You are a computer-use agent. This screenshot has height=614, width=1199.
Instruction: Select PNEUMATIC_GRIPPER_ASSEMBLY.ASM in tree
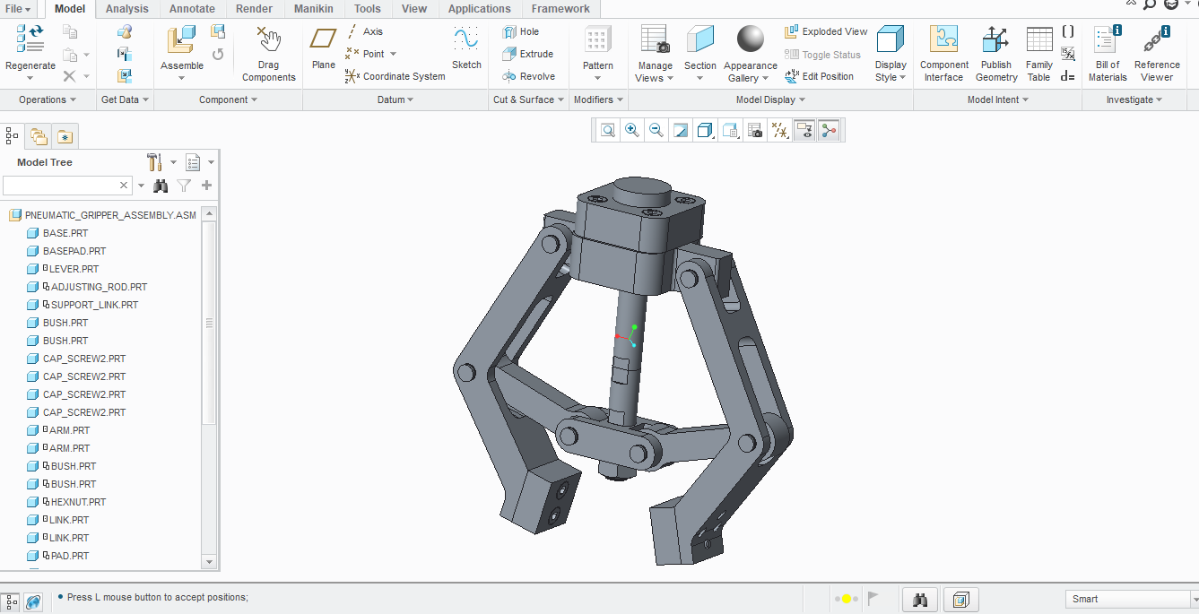[102, 215]
